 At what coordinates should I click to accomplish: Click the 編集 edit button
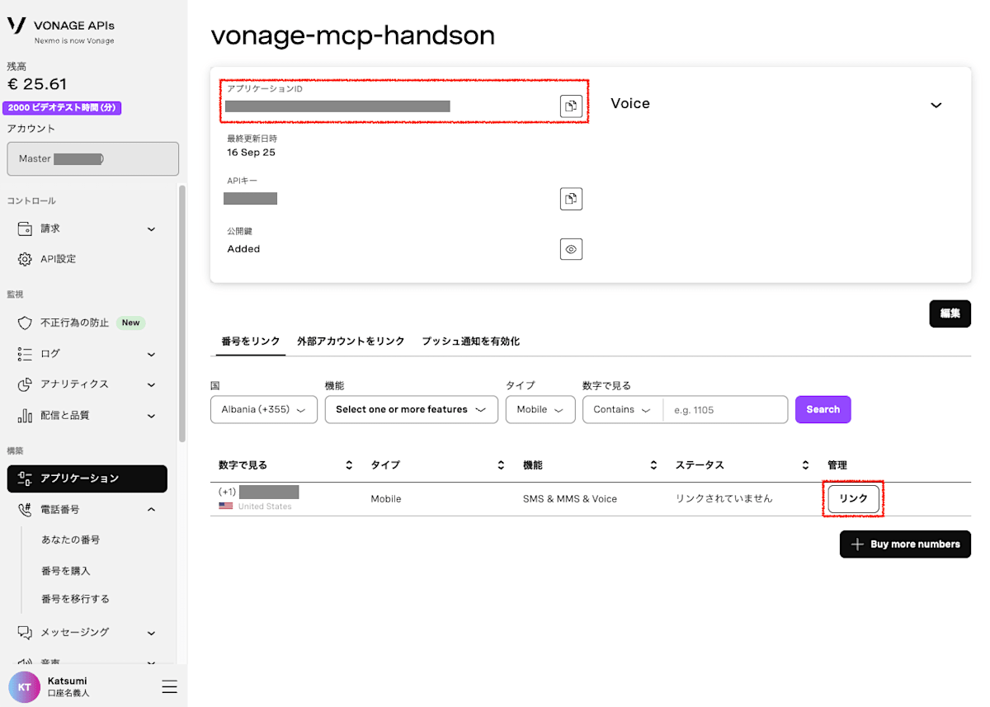950,313
